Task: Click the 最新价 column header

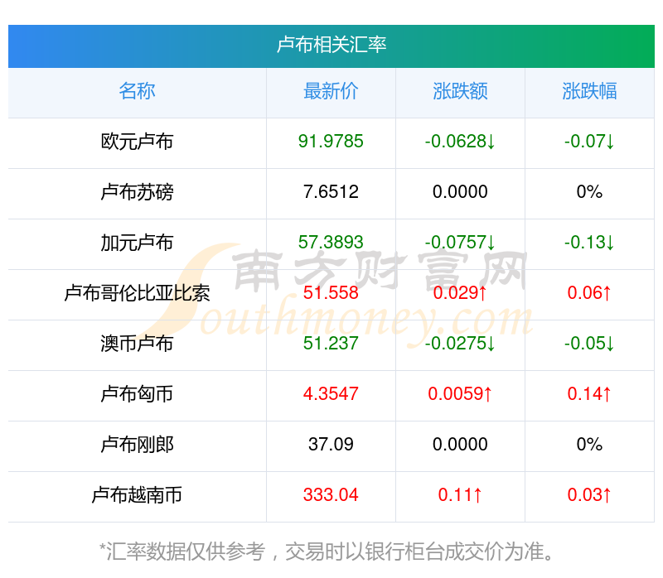Action: coord(331,91)
